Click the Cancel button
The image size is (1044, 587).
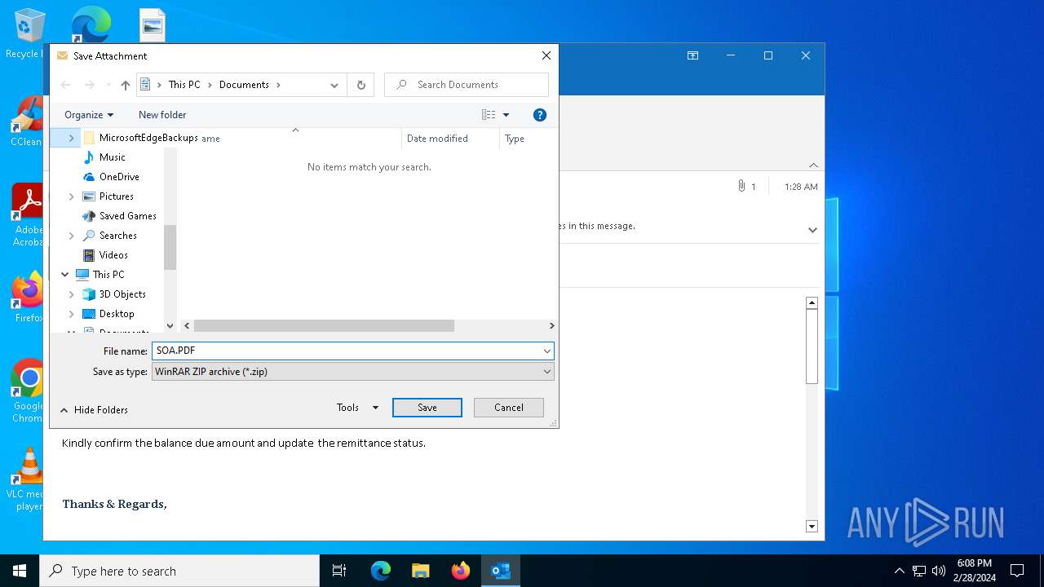pyautogui.click(x=509, y=408)
